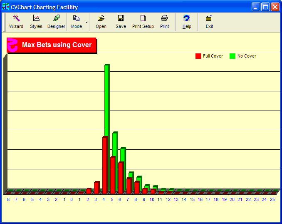The height and width of the screenshot is (224, 282).
Task: Exit the charting facility
Action: click(x=209, y=22)
